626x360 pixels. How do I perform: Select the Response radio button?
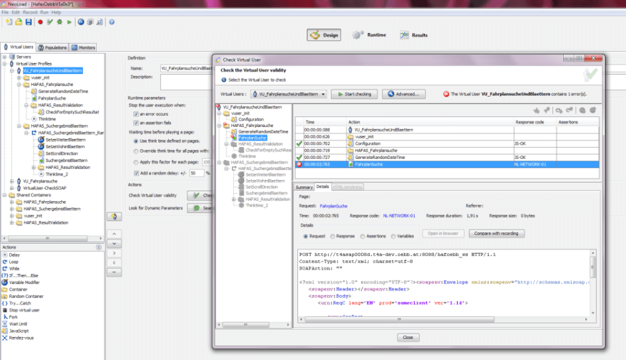tap(333, 236)
